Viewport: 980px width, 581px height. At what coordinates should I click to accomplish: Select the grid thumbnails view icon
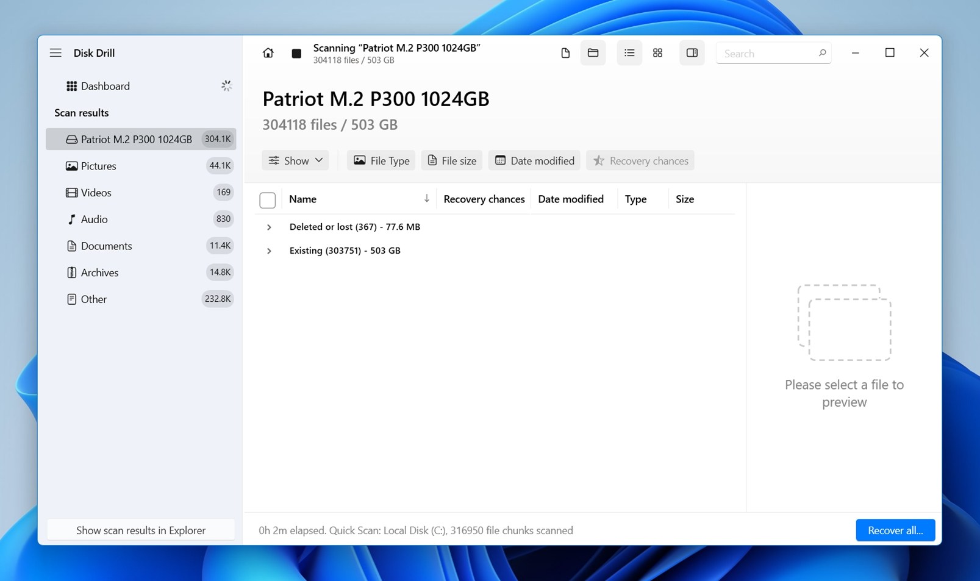pyautogui.click(x=657, y=53)
